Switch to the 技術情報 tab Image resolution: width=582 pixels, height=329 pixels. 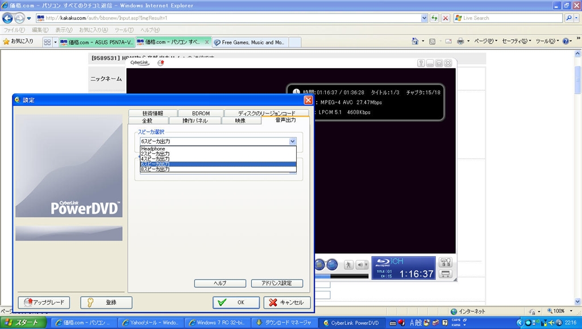point(153,113)
